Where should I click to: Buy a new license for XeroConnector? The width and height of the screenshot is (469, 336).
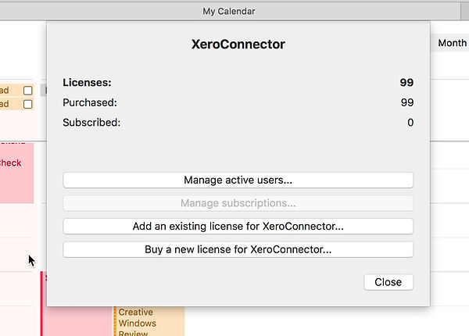pyautogui.click(x=238, y=249)
